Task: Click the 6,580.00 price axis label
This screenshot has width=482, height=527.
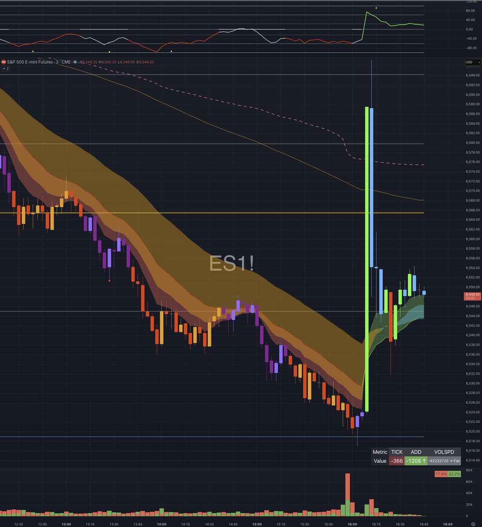Action: point(472,143)
